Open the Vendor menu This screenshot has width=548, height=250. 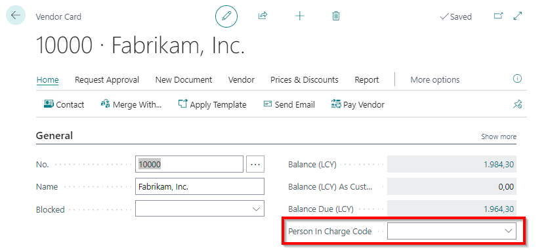tap(241, 79)
